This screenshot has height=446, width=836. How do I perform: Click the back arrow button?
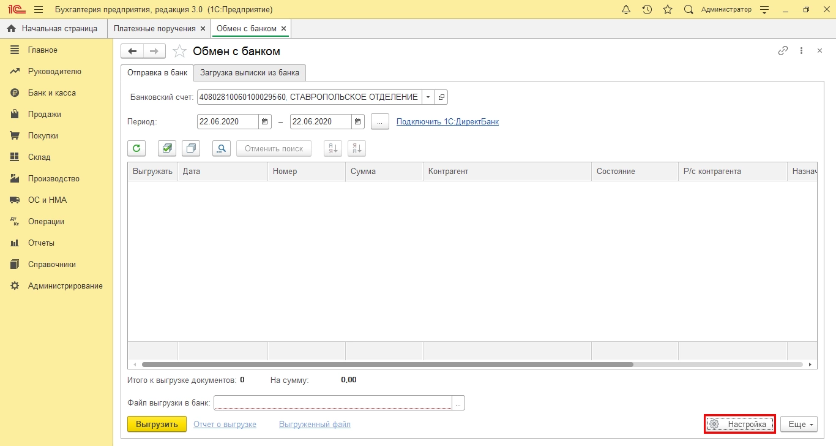coord(132,51)
